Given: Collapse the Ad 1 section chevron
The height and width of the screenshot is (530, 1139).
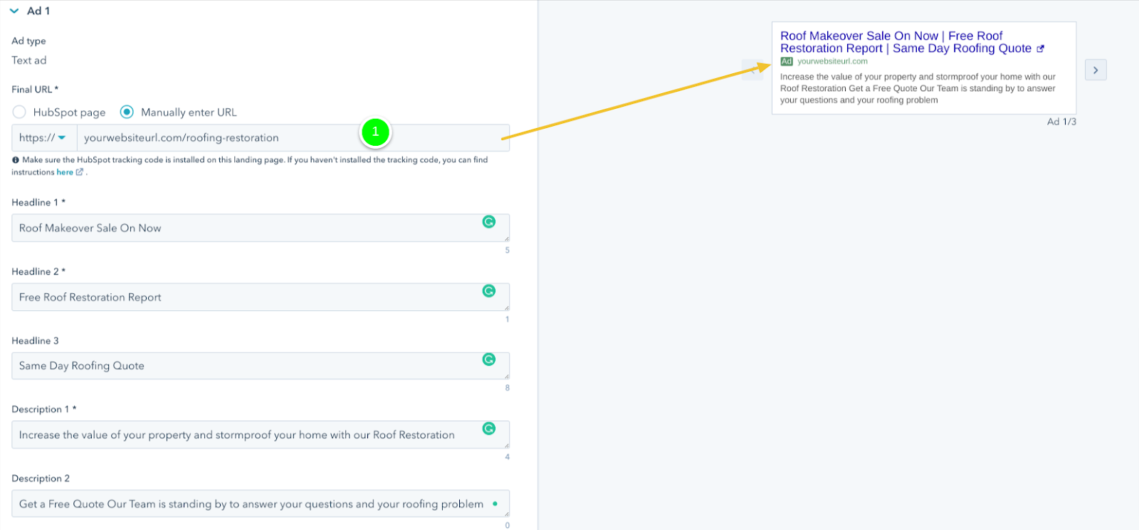Looking at the screenshot, I should pyautogui.click(x=14, y=11).
